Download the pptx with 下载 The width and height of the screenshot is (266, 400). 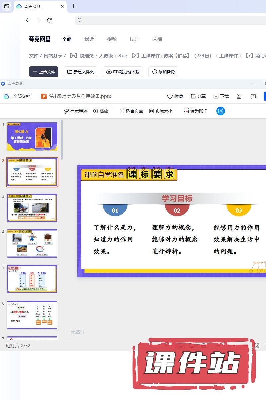[221, 96]
